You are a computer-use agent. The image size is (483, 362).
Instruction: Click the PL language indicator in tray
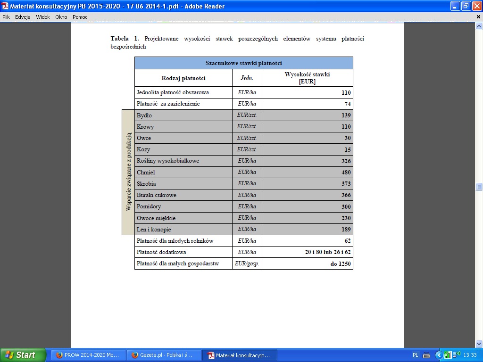pos(415,355)
